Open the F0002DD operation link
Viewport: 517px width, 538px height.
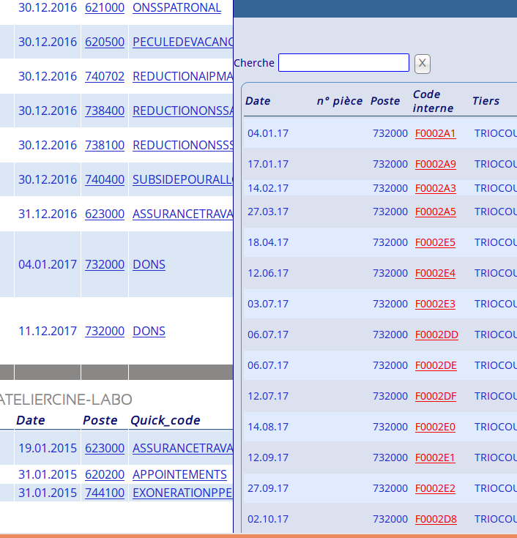click(436, 335)
